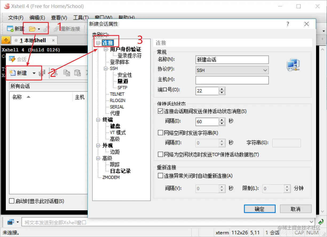
Task: Switch to the 1 本地Shell tab
Action: 33,40
